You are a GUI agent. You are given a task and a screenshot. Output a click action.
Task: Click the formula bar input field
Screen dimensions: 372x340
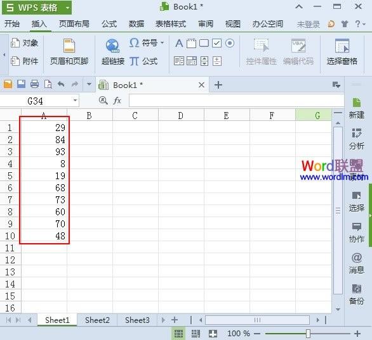[x=236, y=101]
